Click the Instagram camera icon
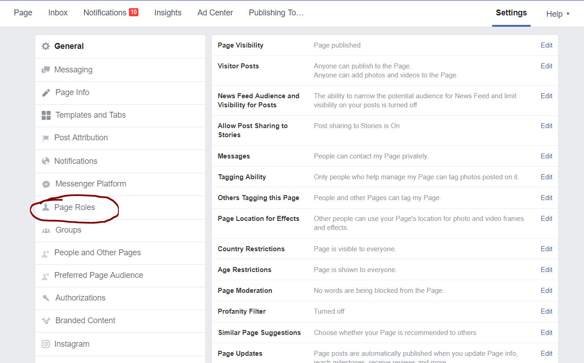 46,344
